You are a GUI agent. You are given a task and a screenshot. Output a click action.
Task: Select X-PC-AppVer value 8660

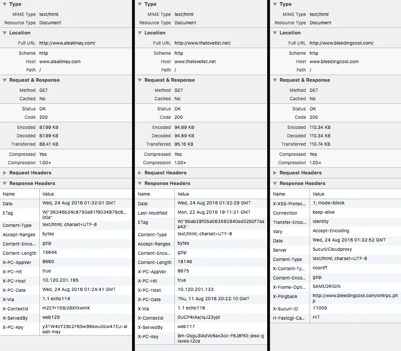pyautogui.click(x=48, y=261)
